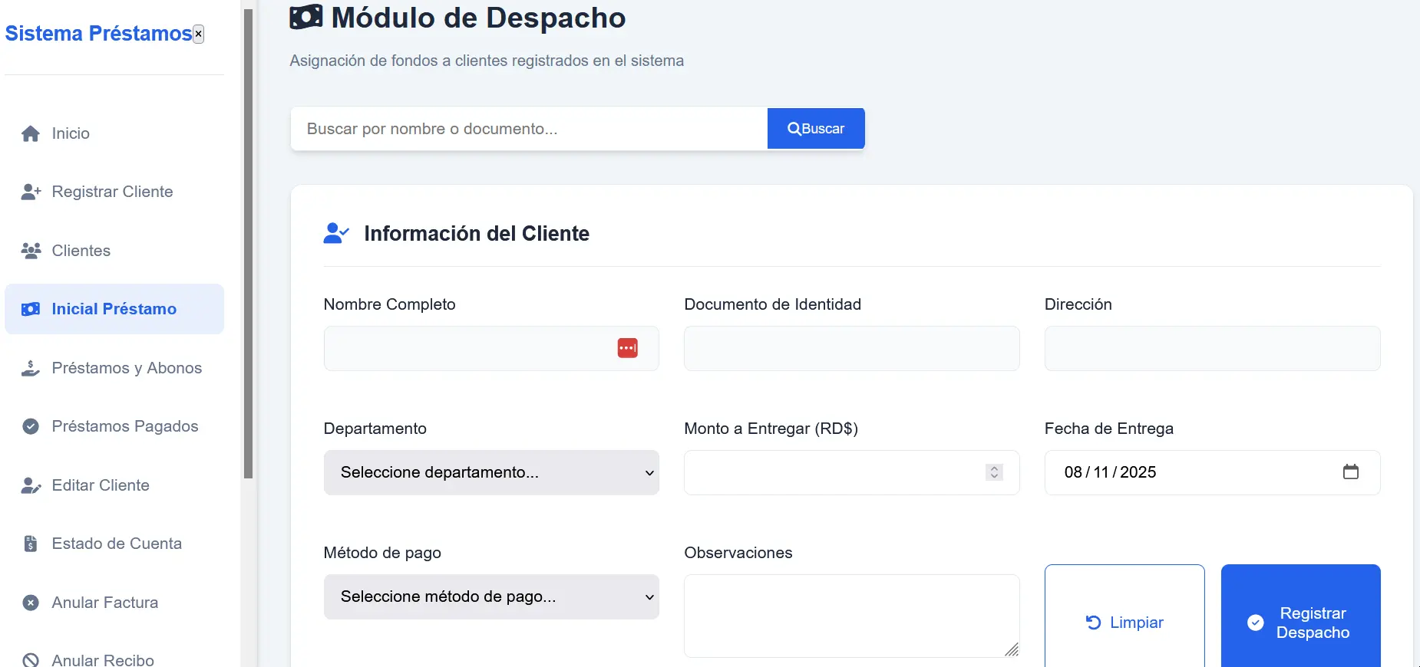This screenshot has height=667, width=1420.
Task: Click the x-circle icon beside Anular Factura
Action: click(31, 603)
